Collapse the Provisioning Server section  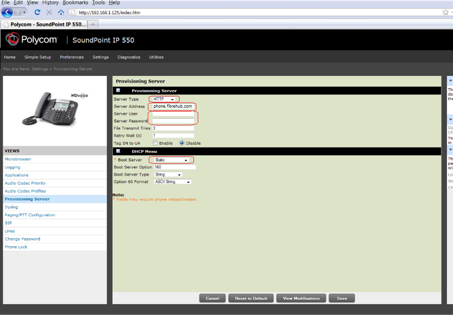point(118,90)
